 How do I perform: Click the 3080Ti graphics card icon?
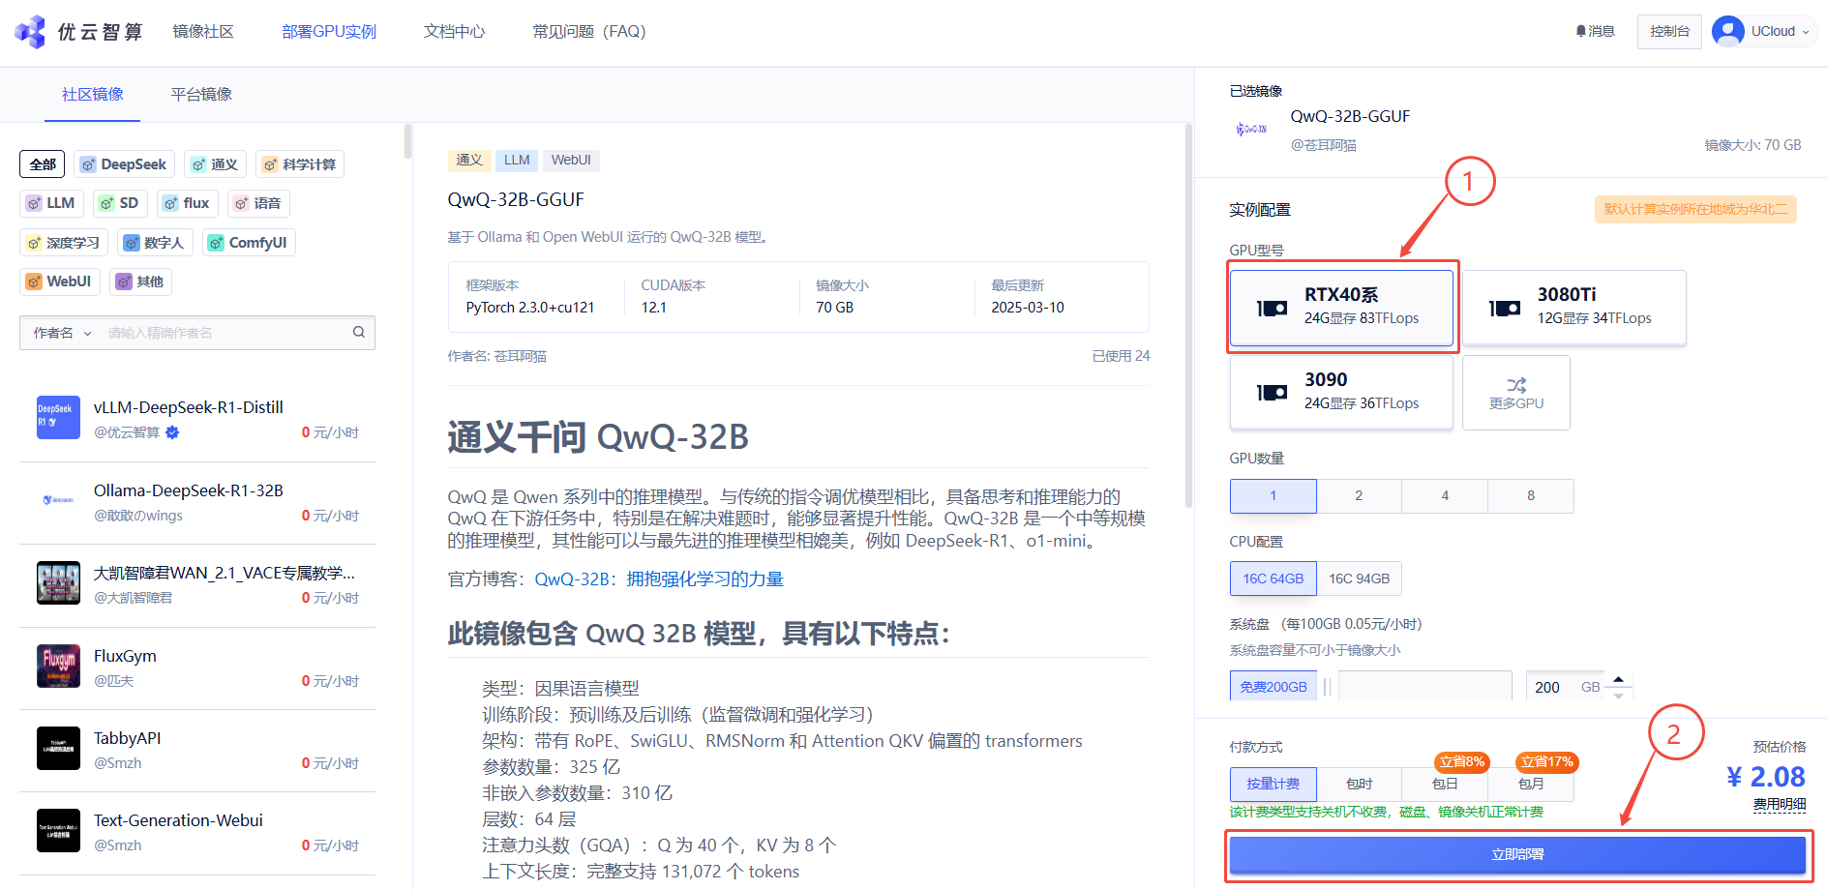(x=1505, y=308)
